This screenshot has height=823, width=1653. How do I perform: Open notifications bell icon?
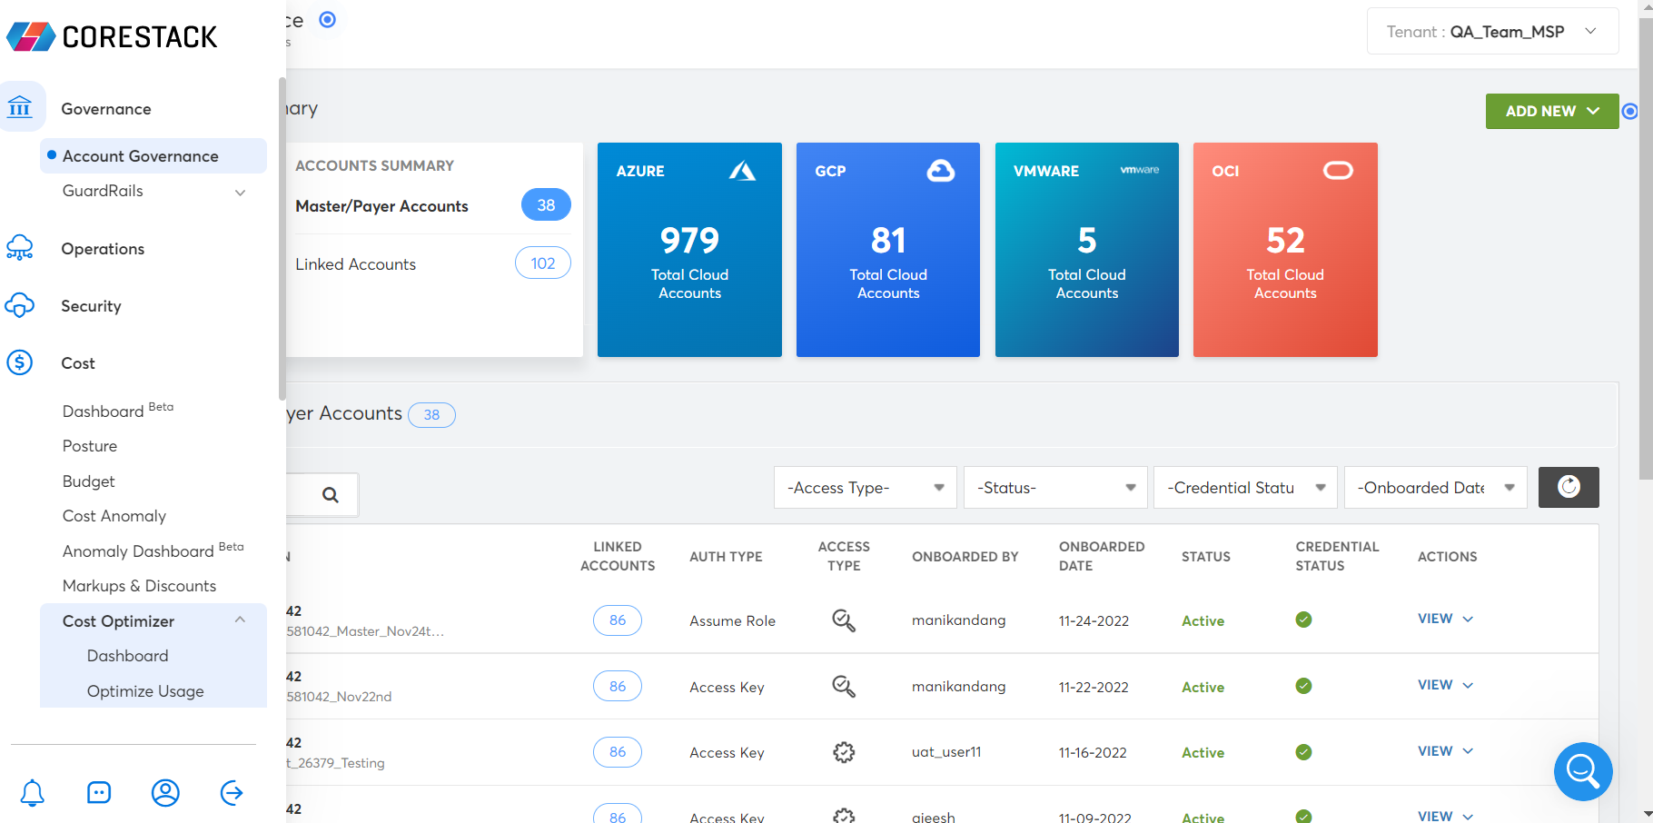[x=33, y=793]
